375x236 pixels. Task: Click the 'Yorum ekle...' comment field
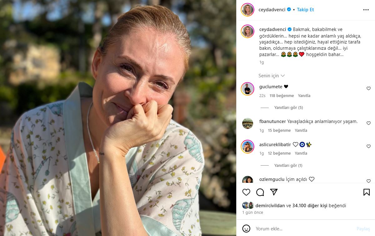tap(300, 229)
